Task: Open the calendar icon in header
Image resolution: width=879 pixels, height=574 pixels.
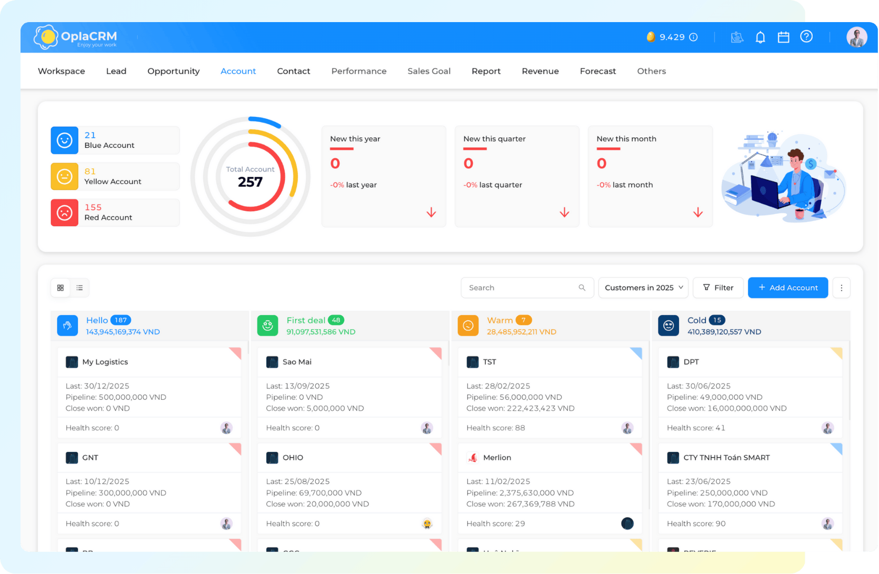Action: pos(783,37)
